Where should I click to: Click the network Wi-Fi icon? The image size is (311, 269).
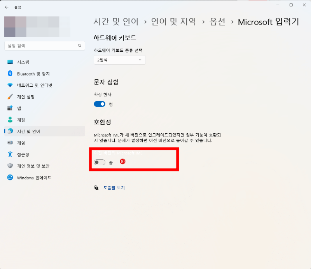(10, 85)
